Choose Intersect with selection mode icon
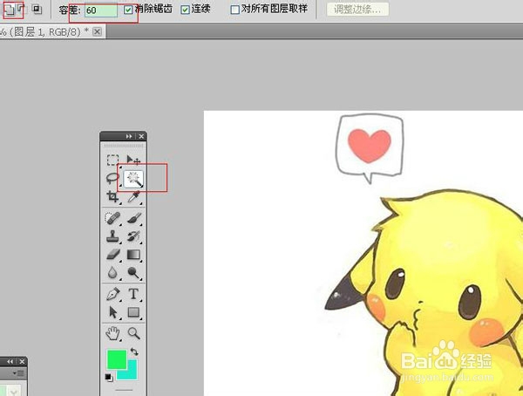Viewport: 523px width, 396px height. 37,9
